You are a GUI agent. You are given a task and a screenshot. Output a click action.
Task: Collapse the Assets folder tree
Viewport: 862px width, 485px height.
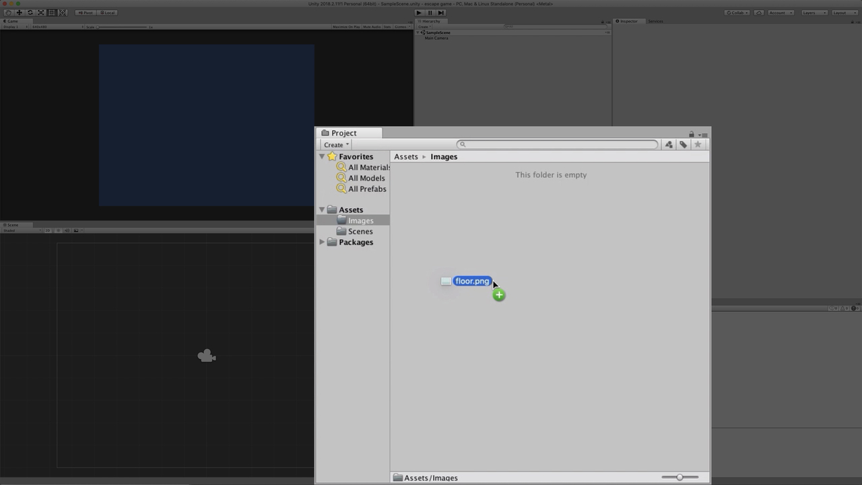(322, 210)
